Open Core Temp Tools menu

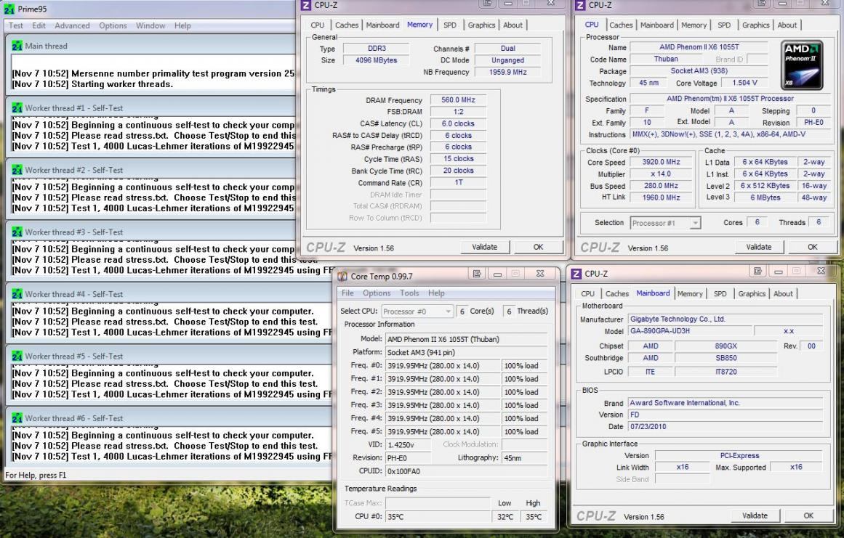click(409, 293)
